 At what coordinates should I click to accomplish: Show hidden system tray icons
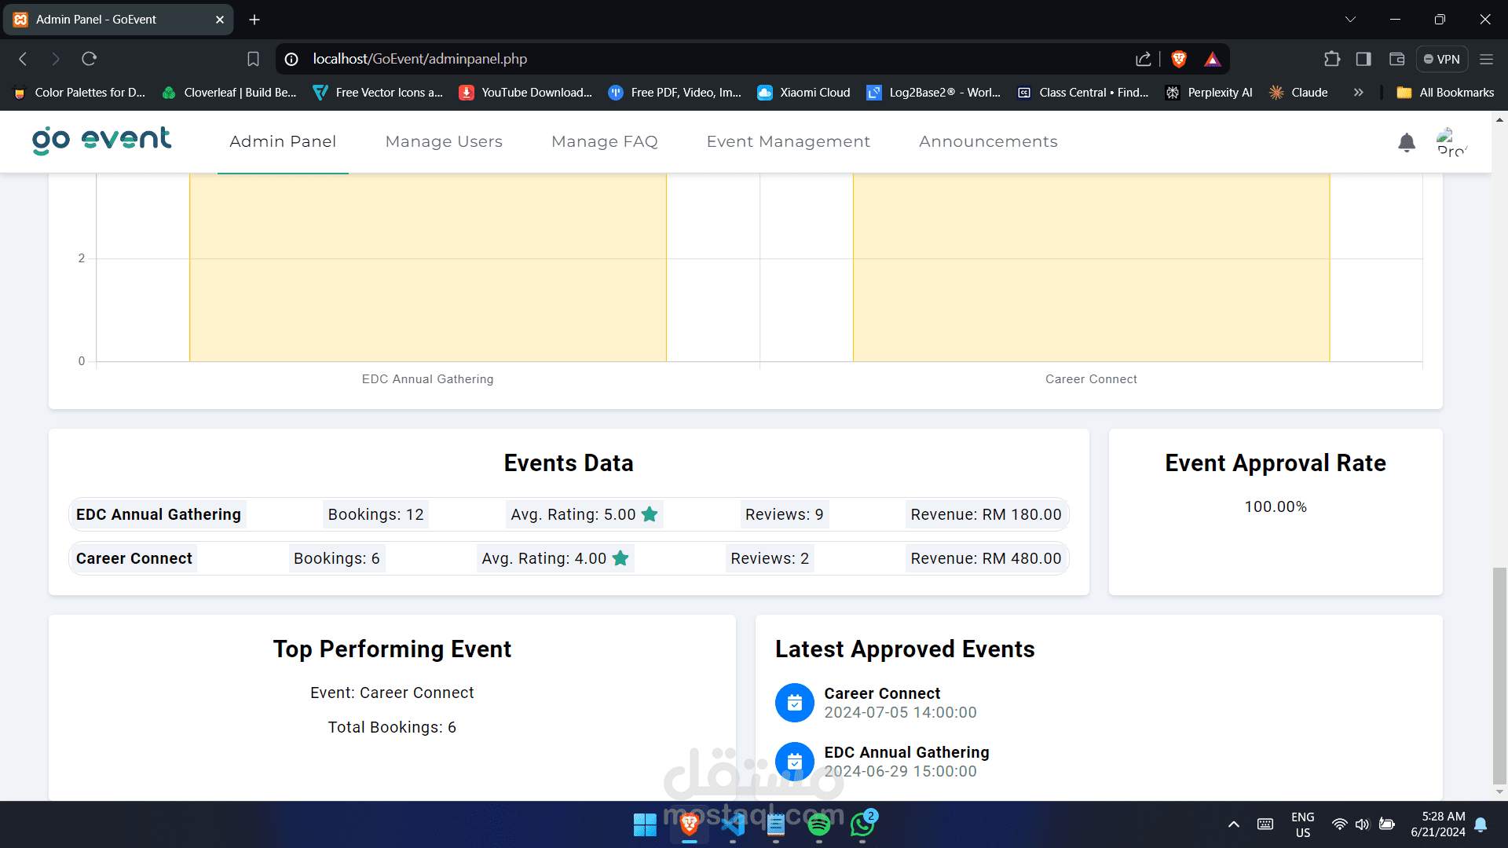(1233, 824)
